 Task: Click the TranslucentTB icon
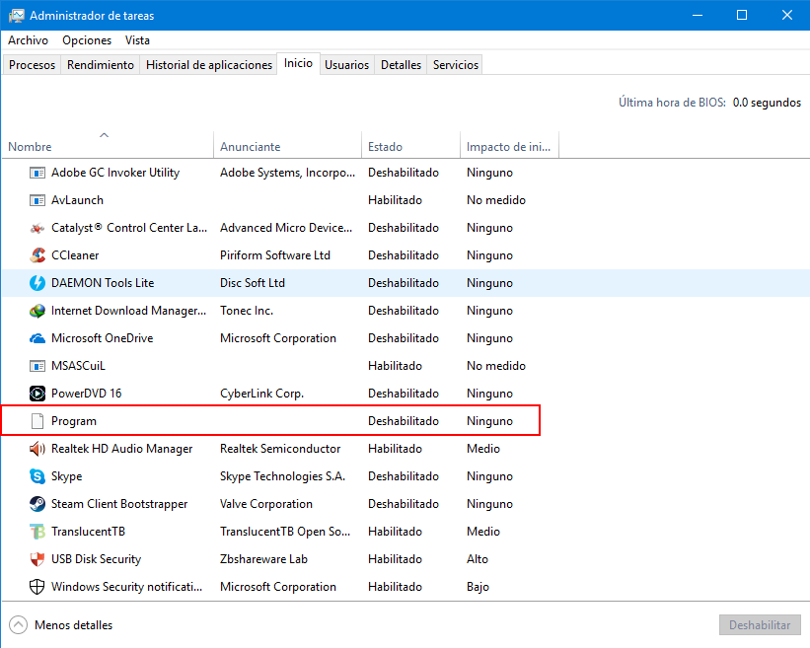pyautogui.click(x=37, y=532)
